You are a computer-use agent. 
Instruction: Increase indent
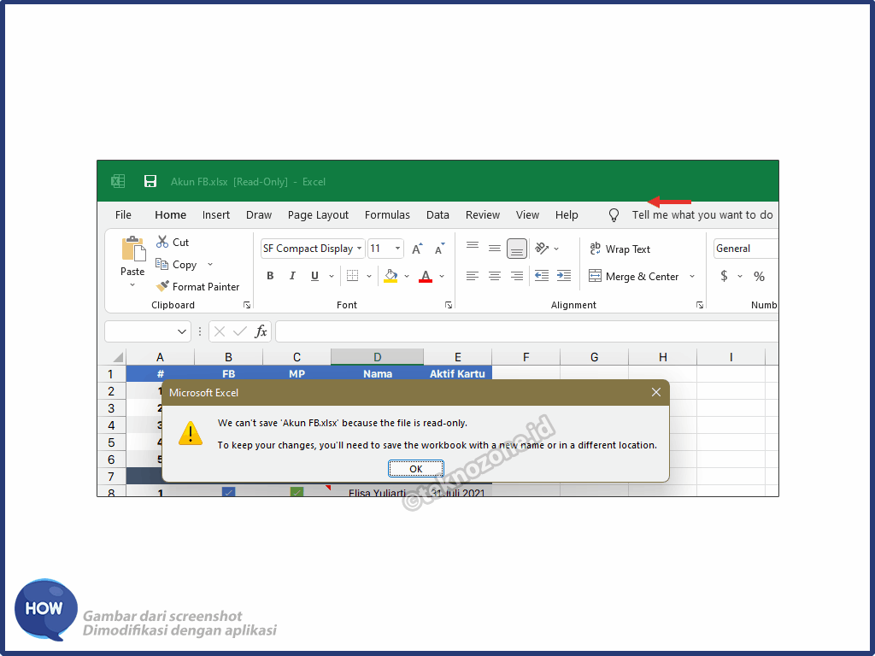tap(564, 276)
